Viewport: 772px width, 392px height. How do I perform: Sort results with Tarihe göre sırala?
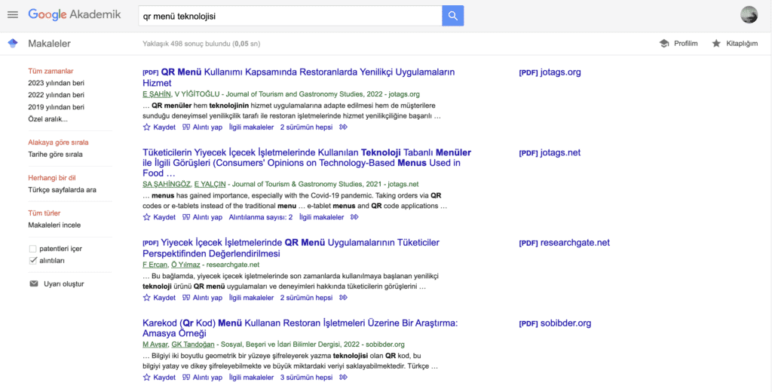(55, 154)
